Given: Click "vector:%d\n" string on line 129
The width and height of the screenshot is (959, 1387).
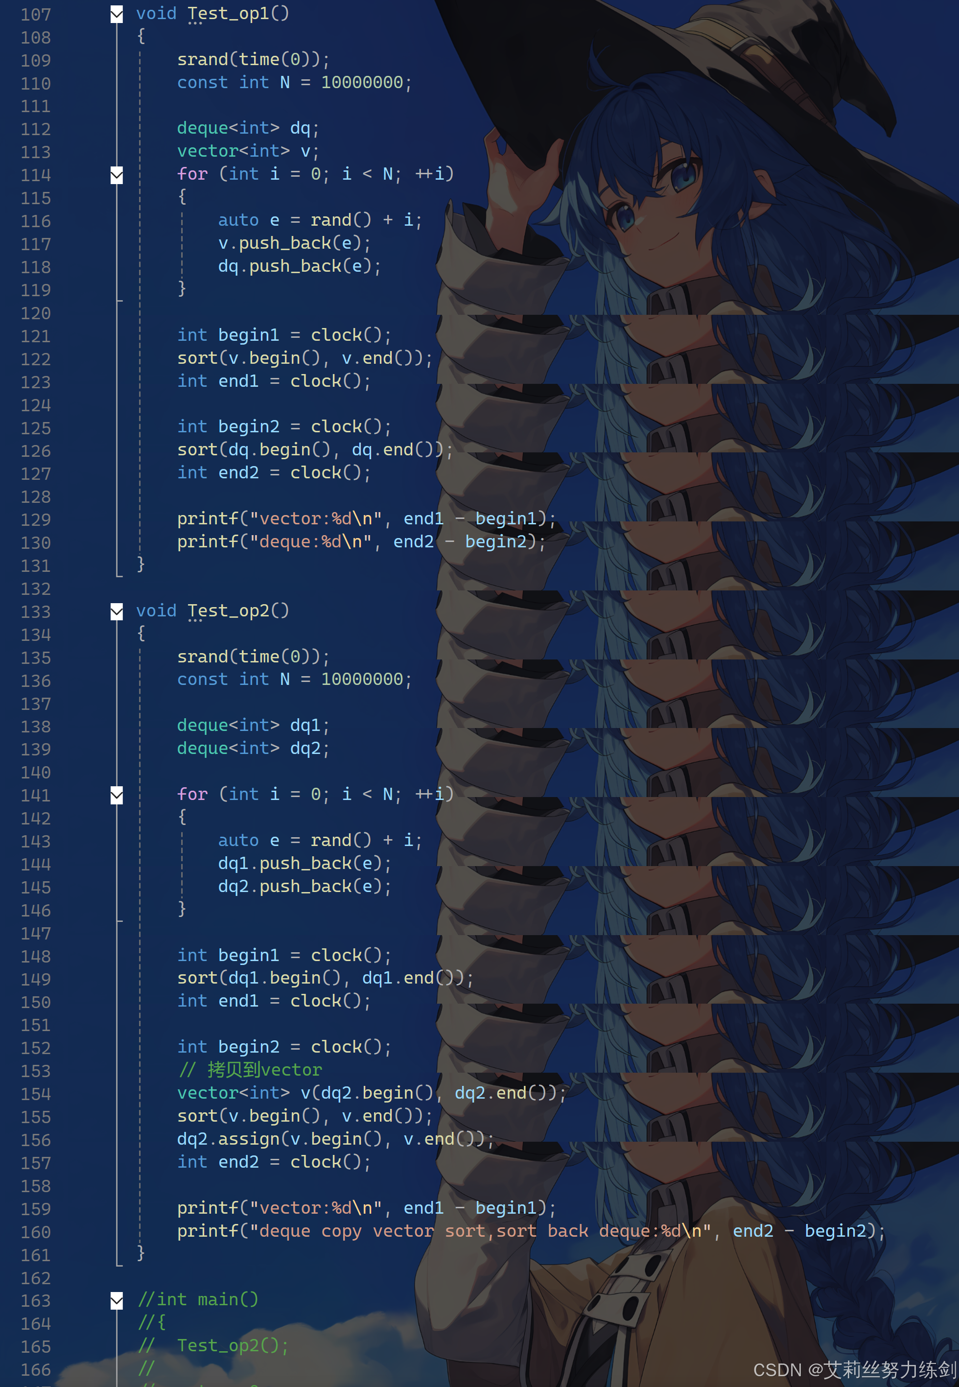Looking at the screenshot, I should (x=315, y=518).
